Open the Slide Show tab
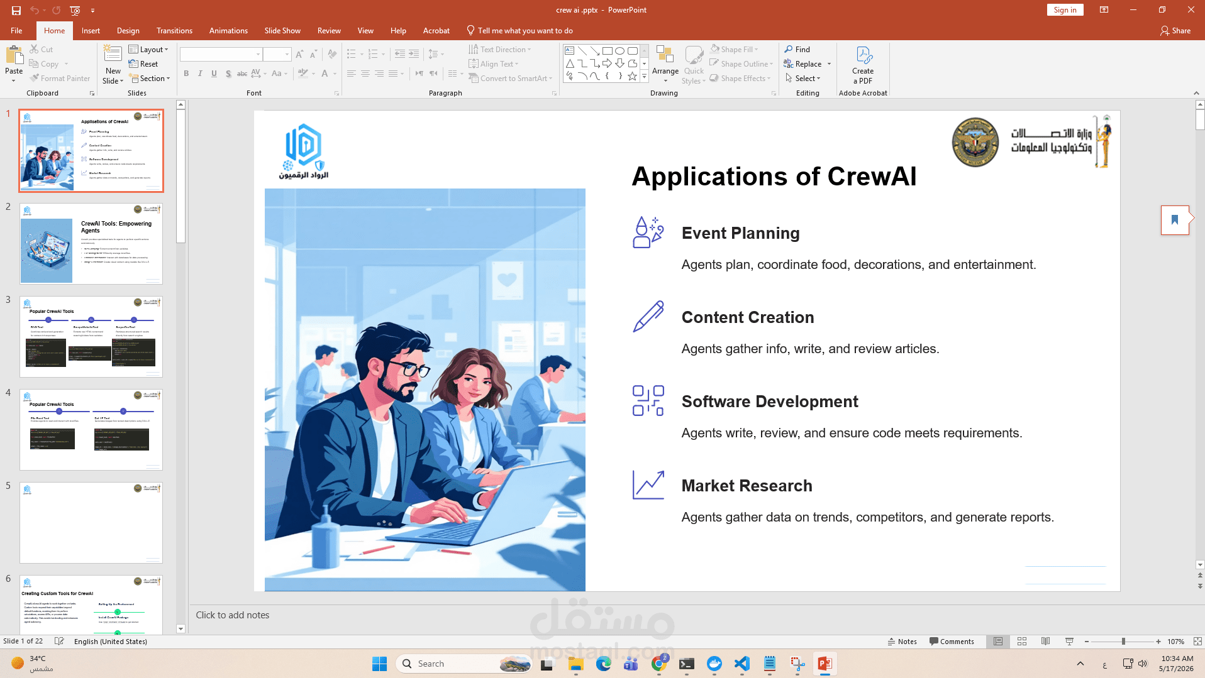The image size is (1205, 678). point(282,31)
